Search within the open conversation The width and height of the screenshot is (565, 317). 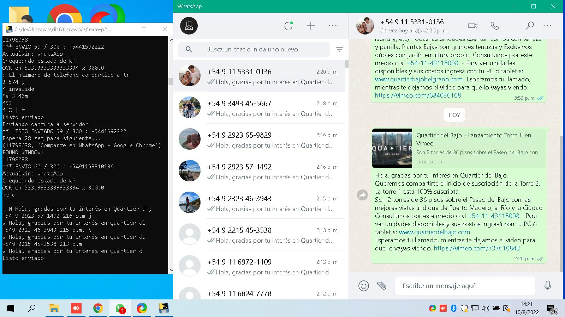pos(529,26)
